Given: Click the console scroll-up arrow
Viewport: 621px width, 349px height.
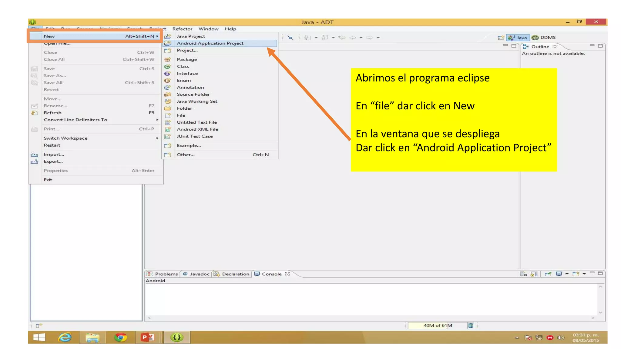Looking at the screenshot, I should [x=600, y=287].
